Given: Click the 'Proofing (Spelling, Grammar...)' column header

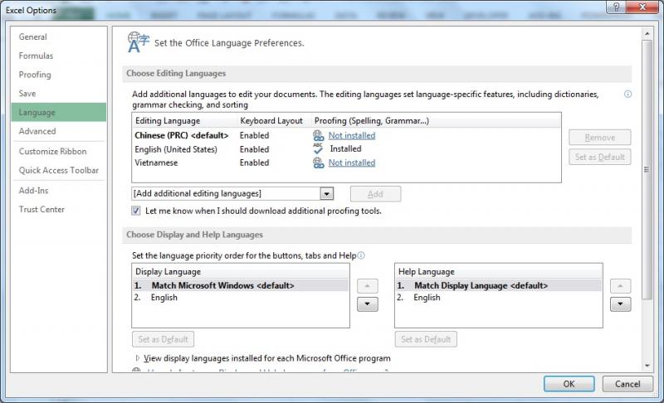Looking at the screenshot, I should [x=371, y=121].
